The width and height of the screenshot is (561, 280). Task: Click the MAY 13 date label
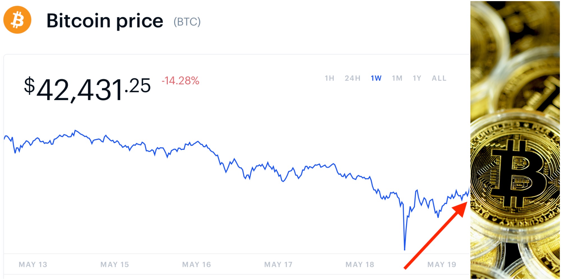[x=33, y=264]
